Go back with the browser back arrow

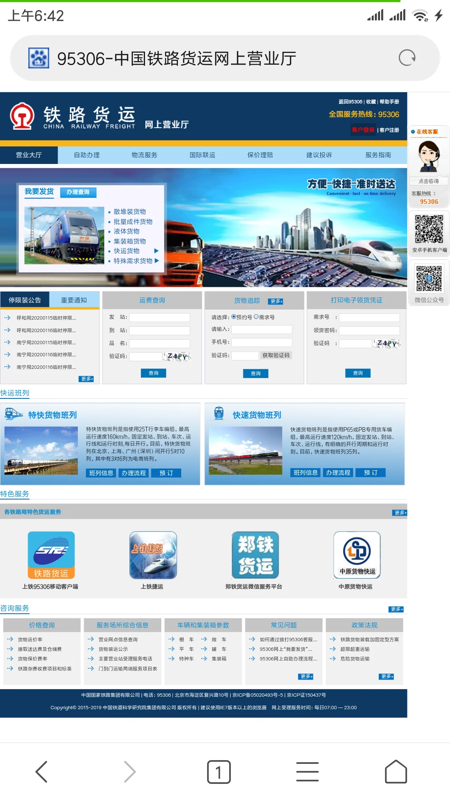[42, 771]
